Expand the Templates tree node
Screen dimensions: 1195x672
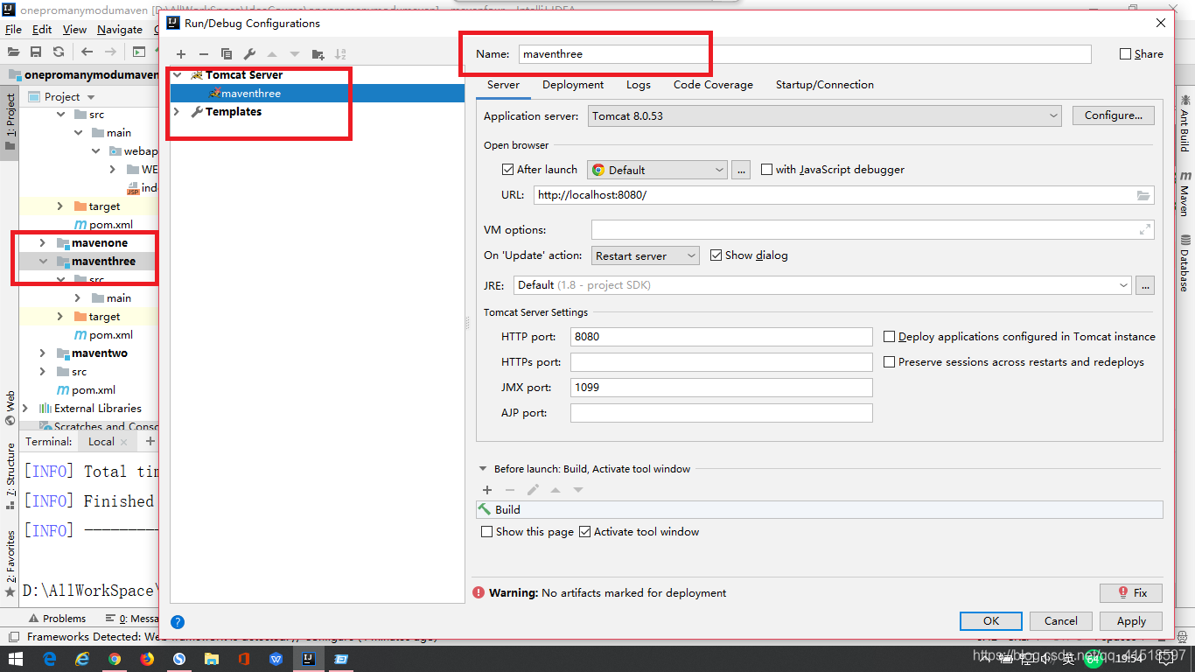(x=178, y=112)
